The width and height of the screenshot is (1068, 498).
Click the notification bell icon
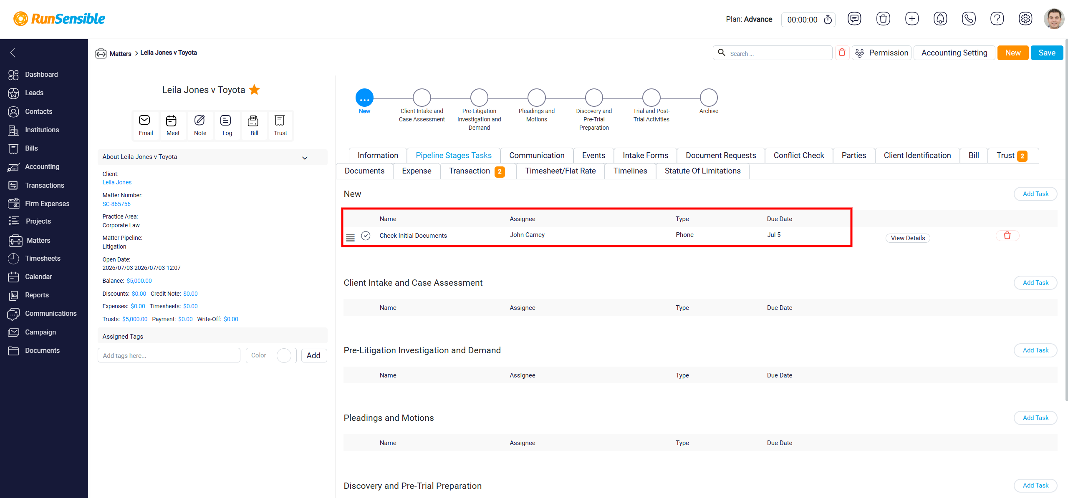click(x=940, y=19)
